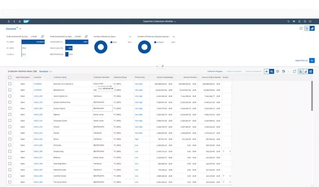
Task: Open the customer link in Custom Sports row
Action: [x=38, y=108]
